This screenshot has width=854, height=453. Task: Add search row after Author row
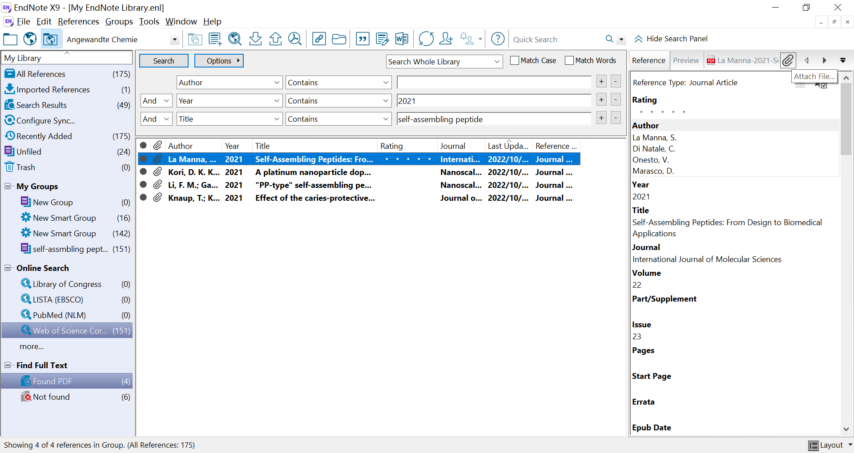pyautogui.click(x=601, y=81)
